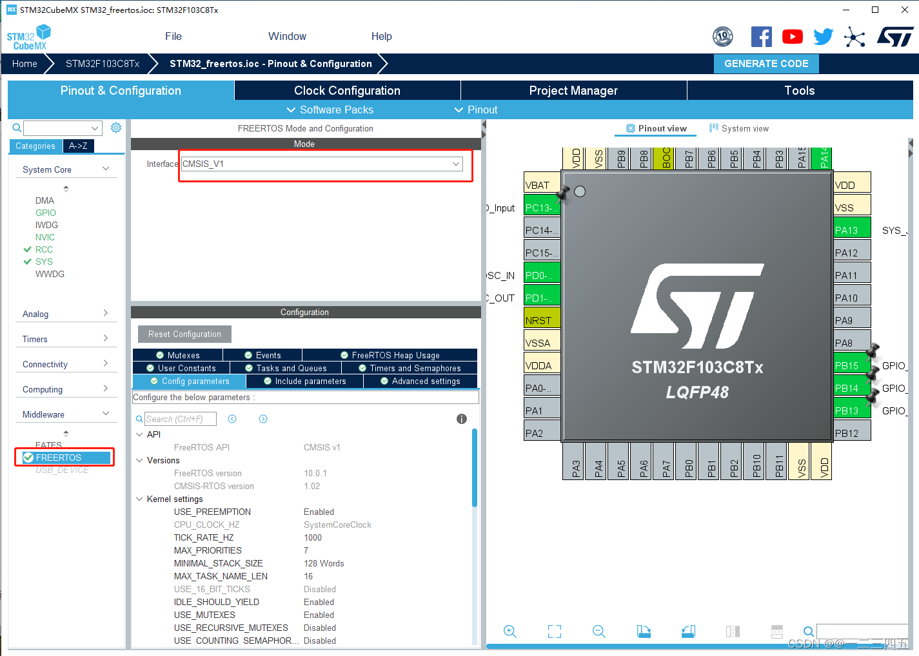Open the FreeRTOS Heap Usage tab
Viewport: 919px width, 656px height.
pyautogui.click(x=390, y=355)
